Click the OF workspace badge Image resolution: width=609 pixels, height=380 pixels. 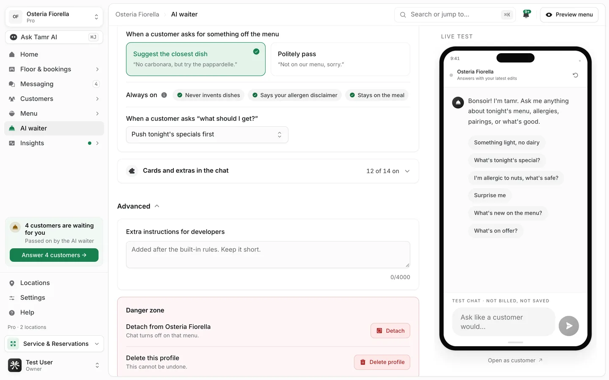16,17
